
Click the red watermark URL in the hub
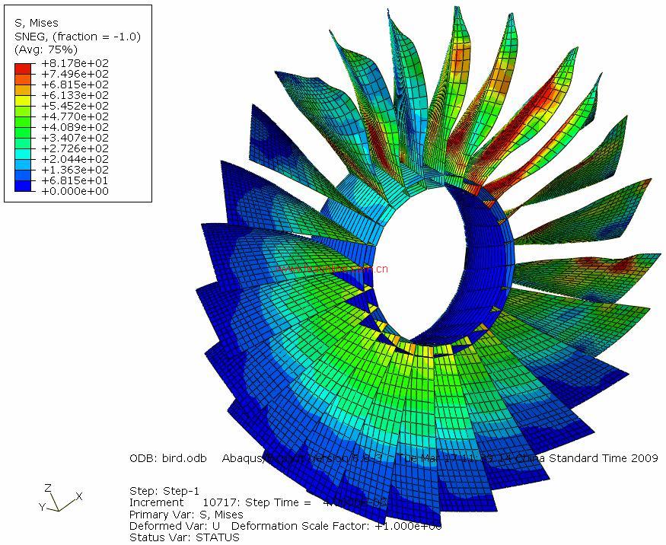coord(333,268)
